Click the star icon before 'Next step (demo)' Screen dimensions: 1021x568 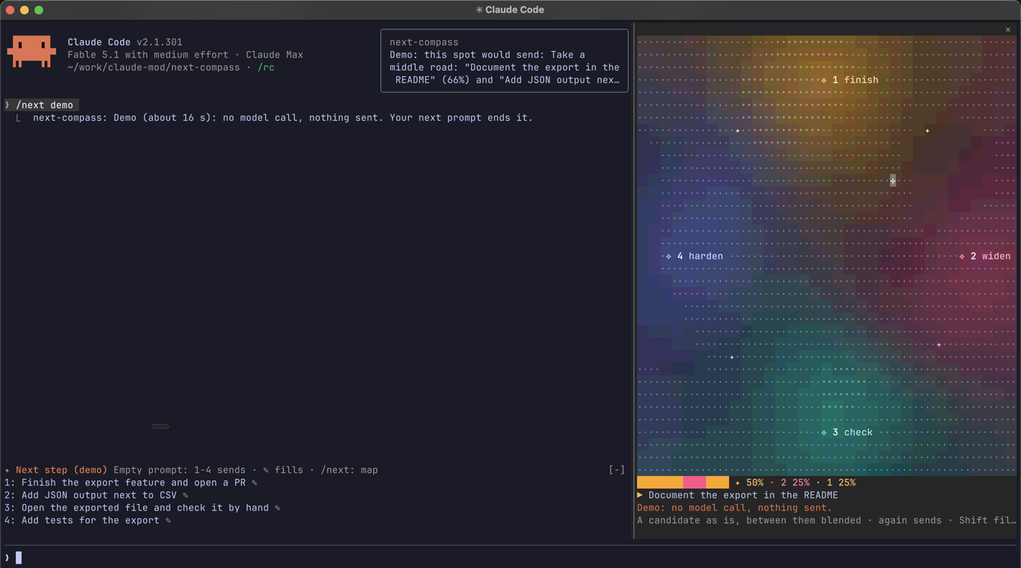(7, 470)
